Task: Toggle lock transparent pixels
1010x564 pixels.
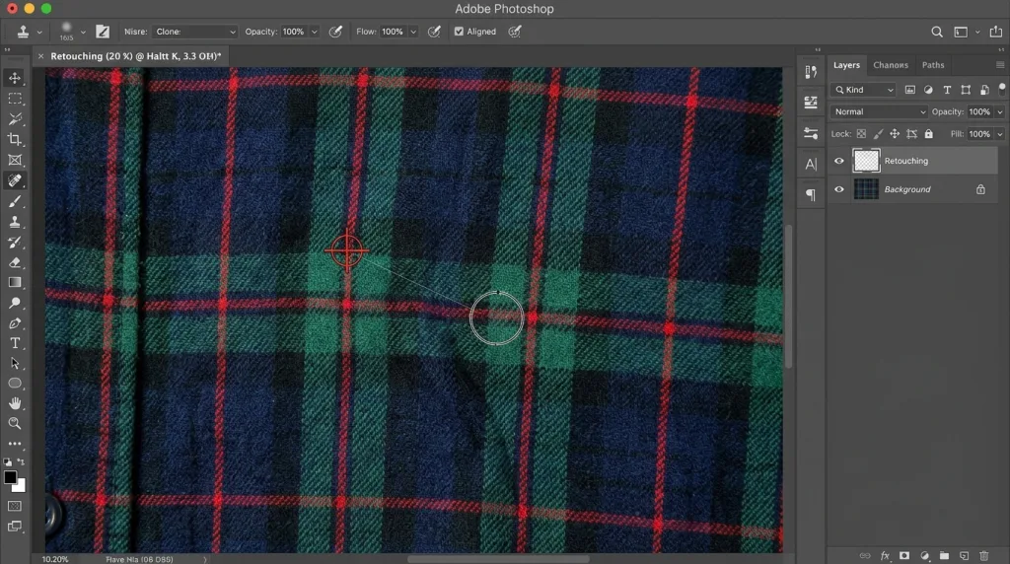Action: [x=861, y=134]
